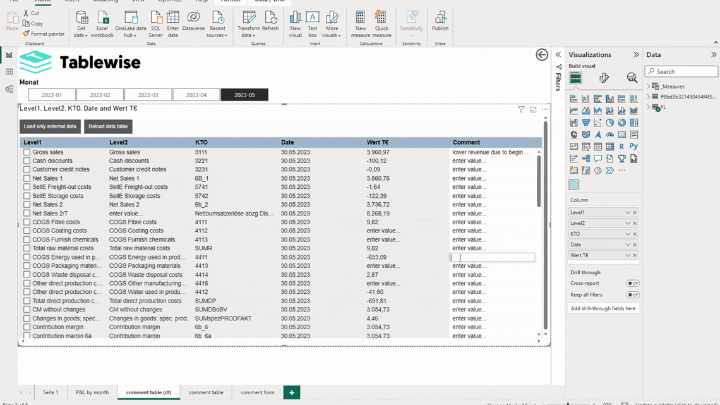Click the filter icon on the table visual

(x=521, y=110)
